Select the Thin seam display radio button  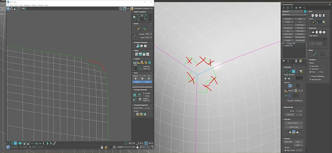coord(319,72)
